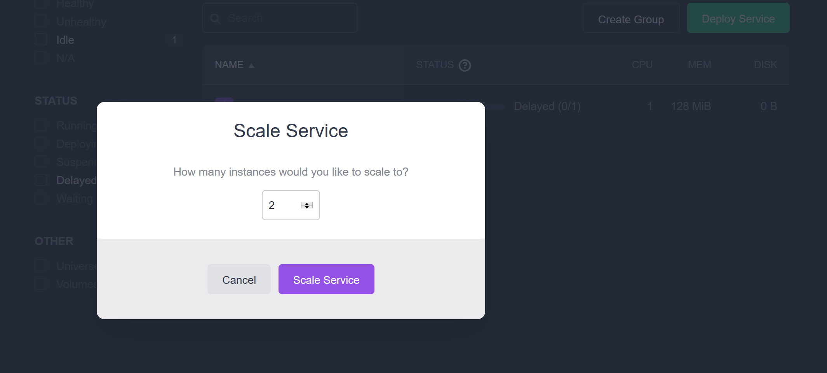Focus the instances number input field
The image size is (827, 373).
click(291, 205)
